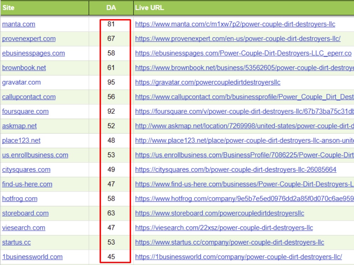Follow the callupcontact.com businessprofile live URL
The image size is (354, 265).
click(x=245, y=97)
